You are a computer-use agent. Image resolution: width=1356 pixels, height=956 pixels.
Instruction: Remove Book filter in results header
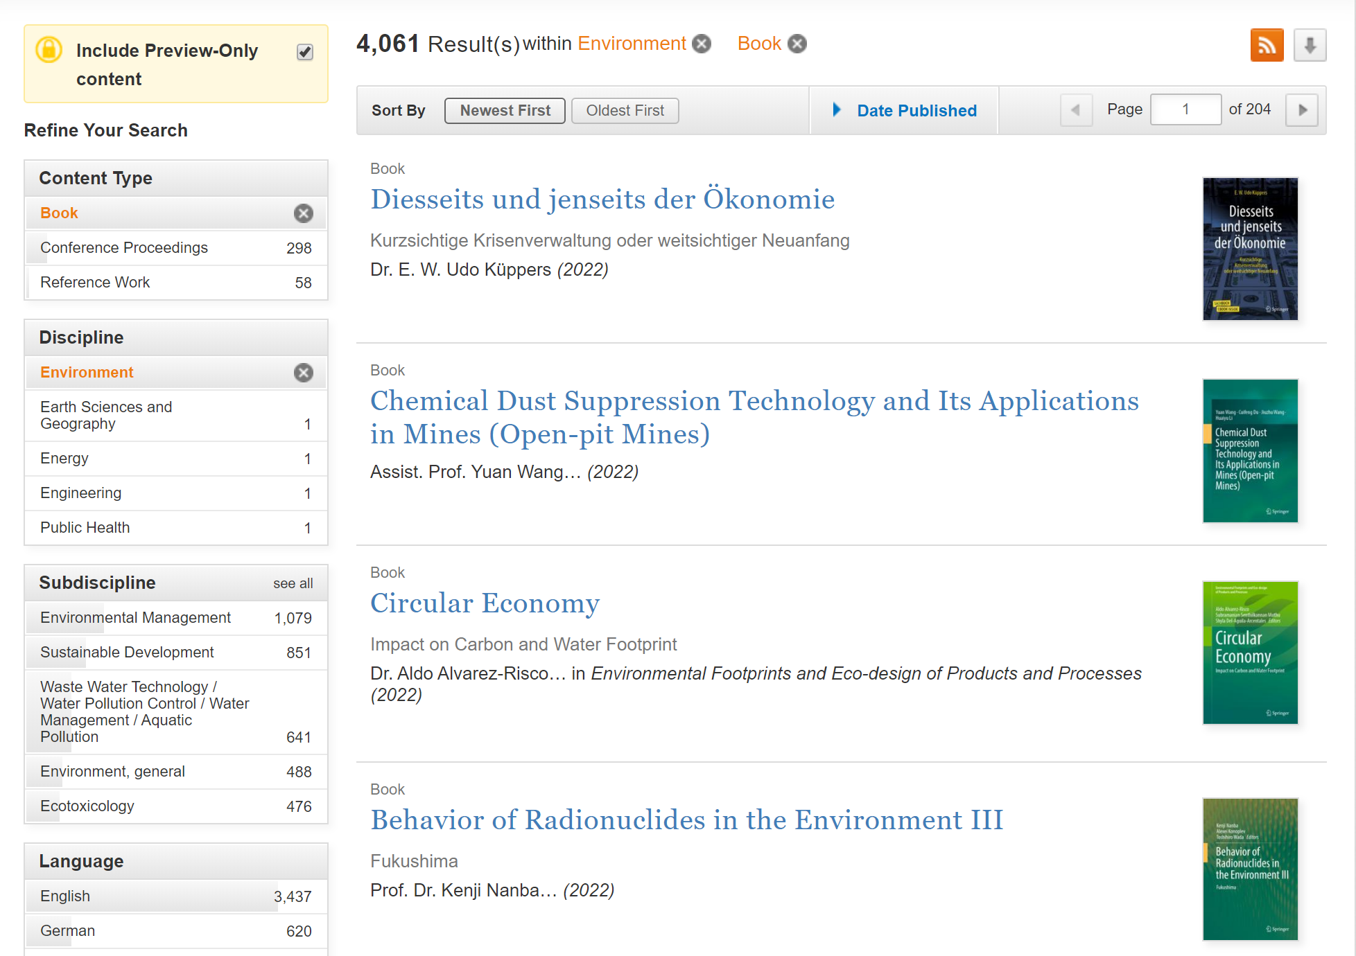click(x=798, y=44)
